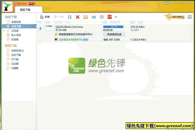195x130 pixels.
Task: Switch to the 我的下载 tab
Action: click(29, 9)
